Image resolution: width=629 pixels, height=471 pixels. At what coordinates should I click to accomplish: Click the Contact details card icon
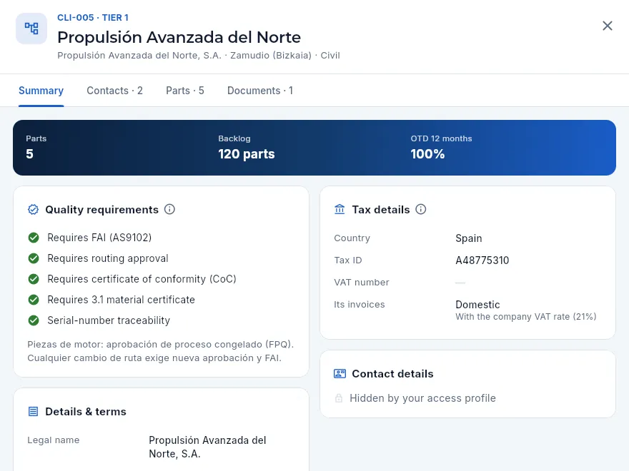click(x=340, y=374)
